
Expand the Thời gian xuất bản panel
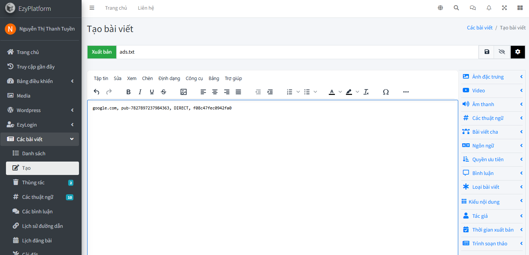coord(492,230)
